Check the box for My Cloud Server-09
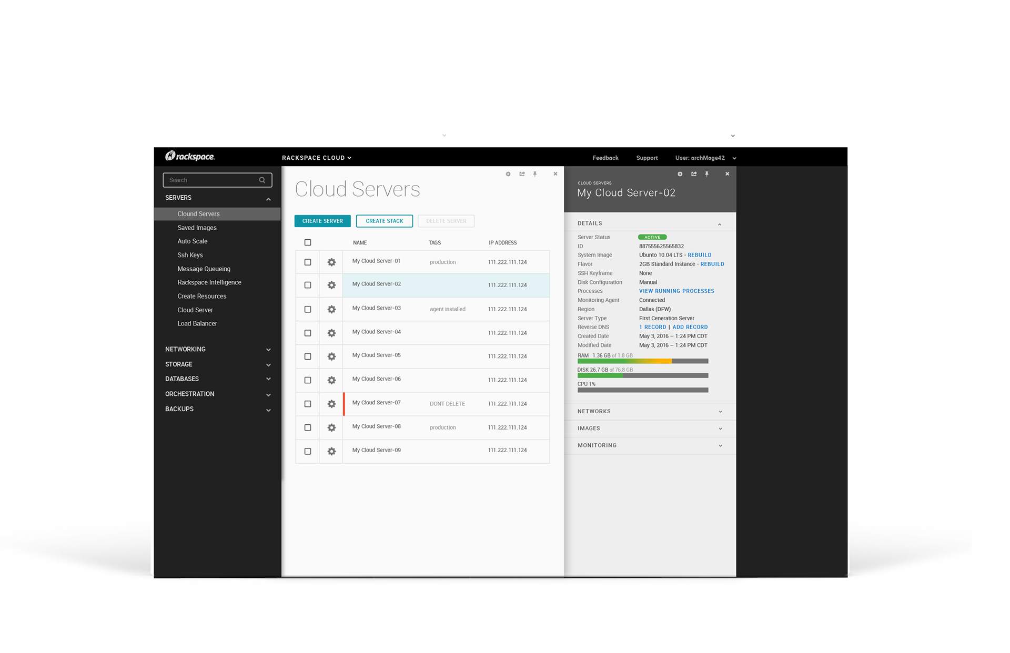The height and width of the screenshot is (653, 1010). [x=308, y=451]
